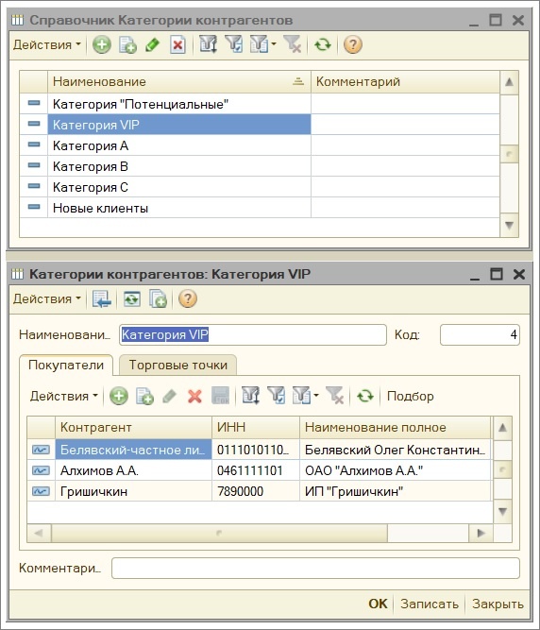
Task: Click the Записать button
Action: 430,604
